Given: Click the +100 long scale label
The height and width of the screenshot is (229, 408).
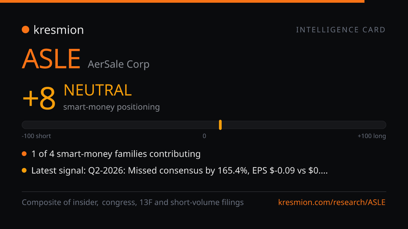Looking at the screenshot, I should pyautogui.click(x=372, y=136).
